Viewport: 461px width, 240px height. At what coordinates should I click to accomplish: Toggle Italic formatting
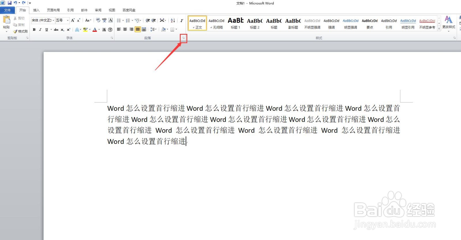click(40, 30)
